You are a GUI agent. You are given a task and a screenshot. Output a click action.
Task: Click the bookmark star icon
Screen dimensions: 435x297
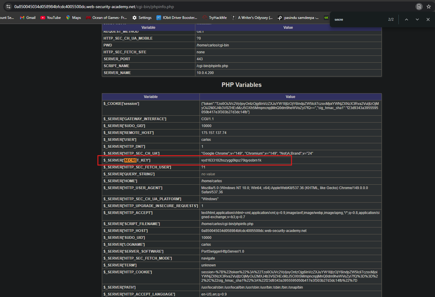(429, 7)
